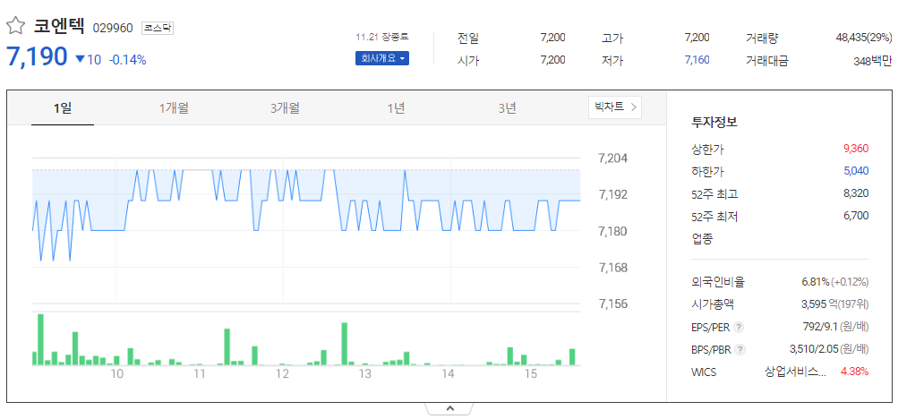
Task: Click the EPS/PER value 792/9.1
Action: (x=821, y=326)
